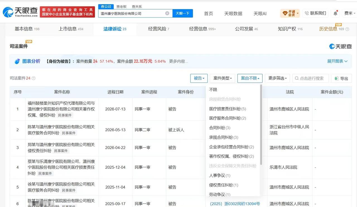The height and width of the screenshot is (207, 357).
Task: Open case 蔡某与乐清康宁医院有限公司
Action: [x=61, y=167]
